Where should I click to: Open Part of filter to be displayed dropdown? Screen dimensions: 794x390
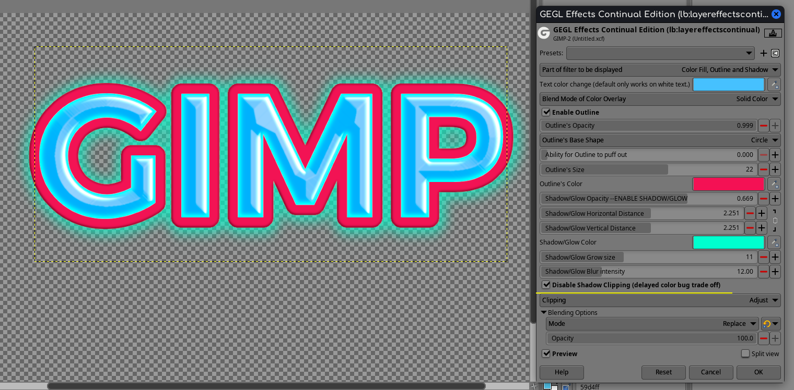pos(660,70)
